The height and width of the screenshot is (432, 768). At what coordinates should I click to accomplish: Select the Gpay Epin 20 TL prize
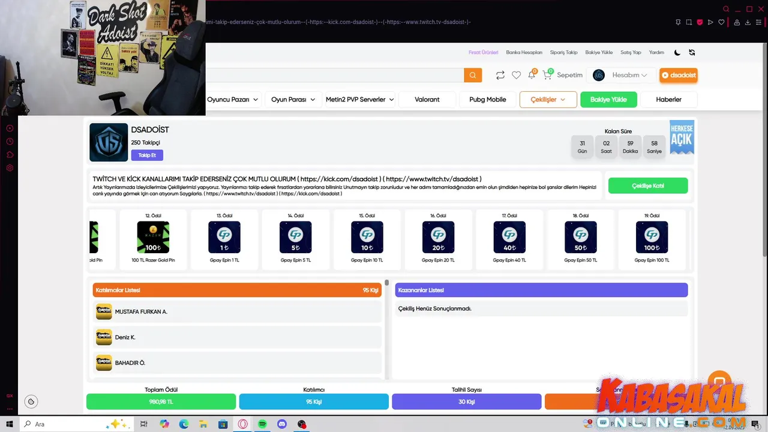438,239
